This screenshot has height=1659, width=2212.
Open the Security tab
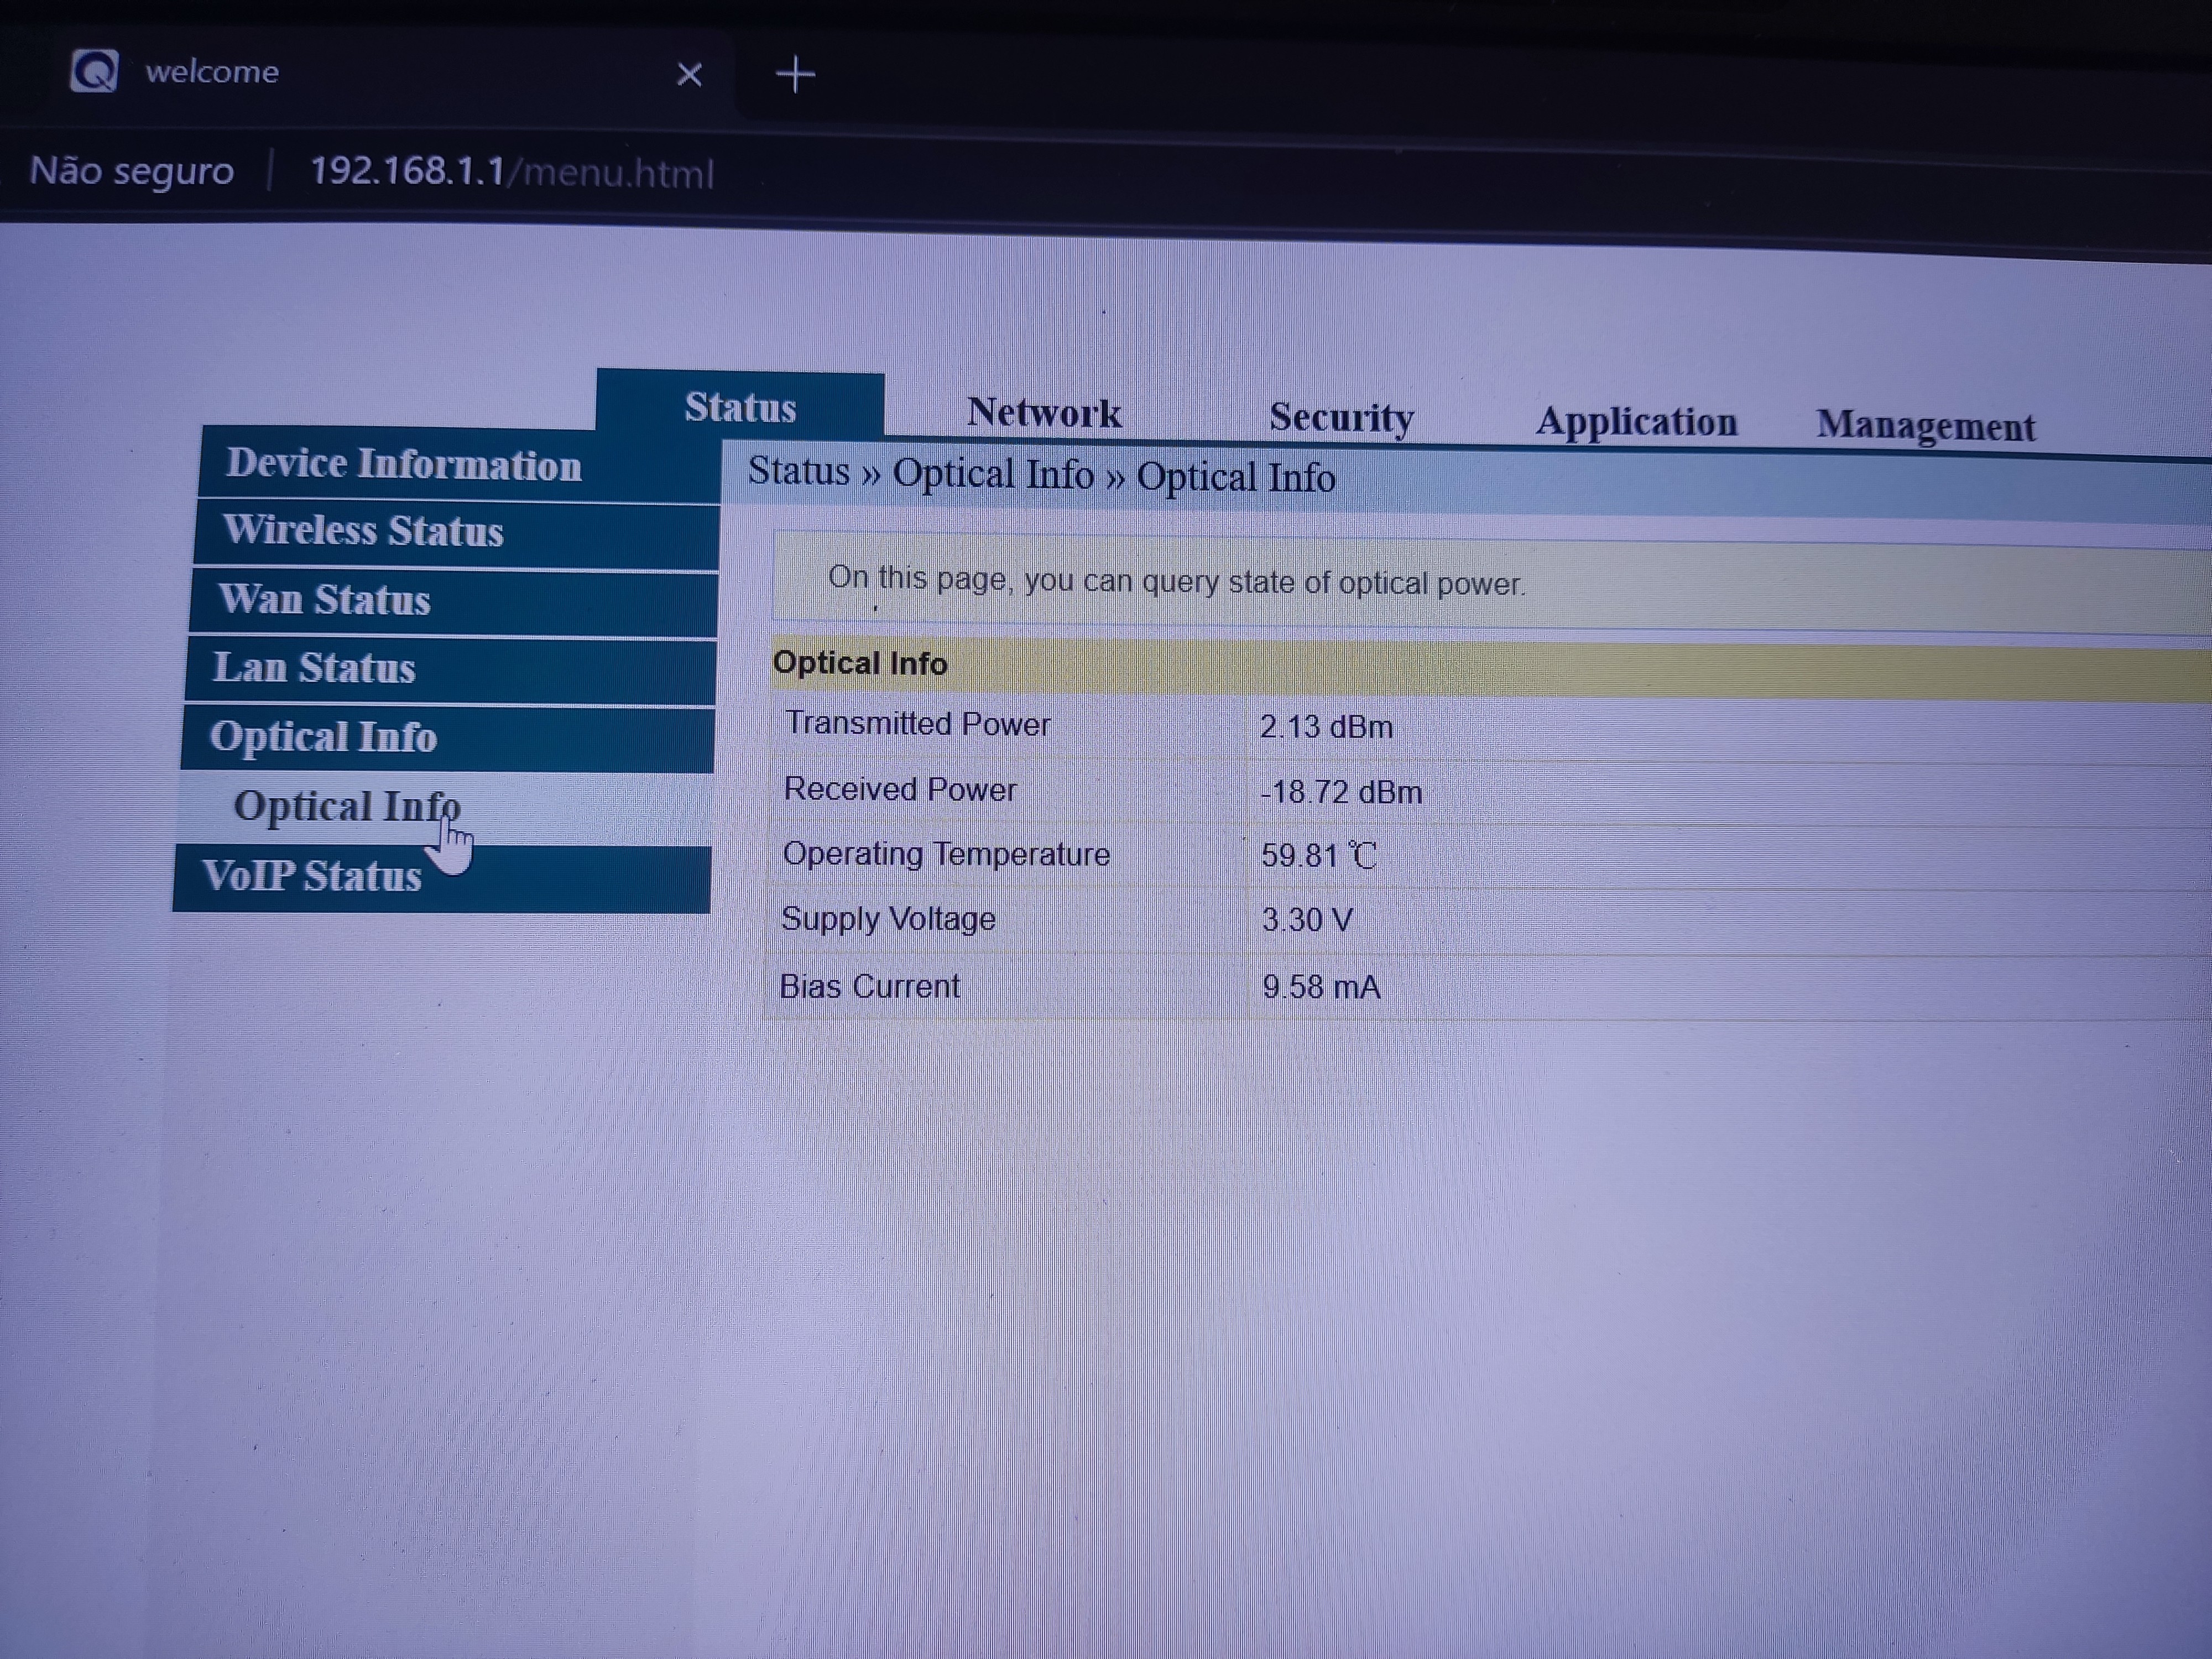[x=1340, y=417]
